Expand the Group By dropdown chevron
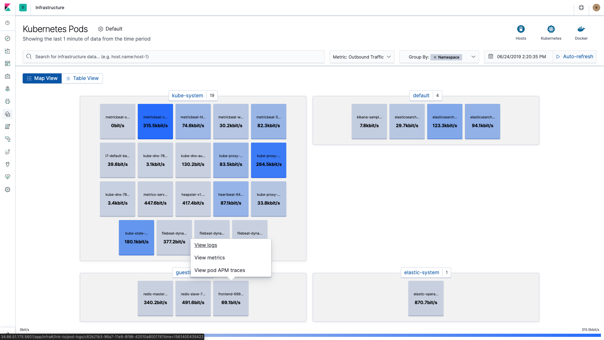The width and height of the screenshot is (604, 340). click(473, 57)
